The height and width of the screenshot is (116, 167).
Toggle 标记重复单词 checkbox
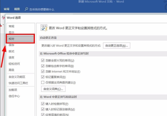coord(43,77)
